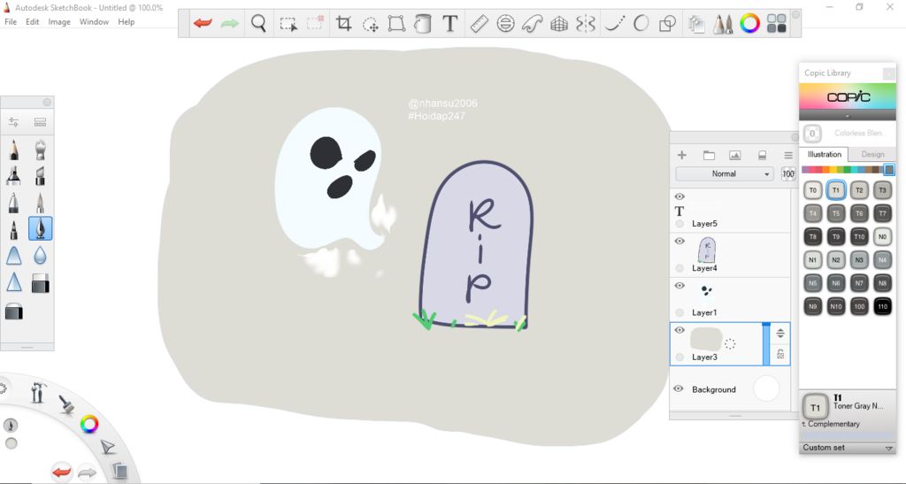906x484 pixels.
Task: Open the Ruler guide tool
Action: (479, 24)
